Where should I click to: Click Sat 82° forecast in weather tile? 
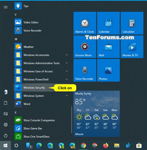point(96,119)
